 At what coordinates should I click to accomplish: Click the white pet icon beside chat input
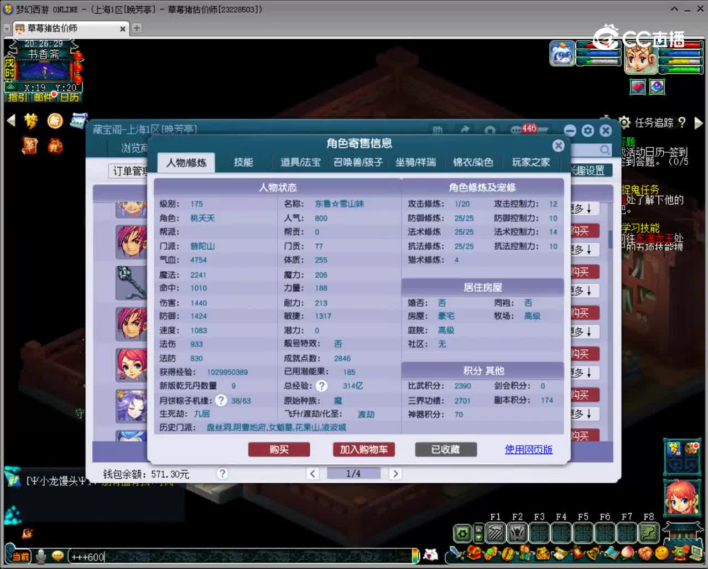tap(431, 554)
